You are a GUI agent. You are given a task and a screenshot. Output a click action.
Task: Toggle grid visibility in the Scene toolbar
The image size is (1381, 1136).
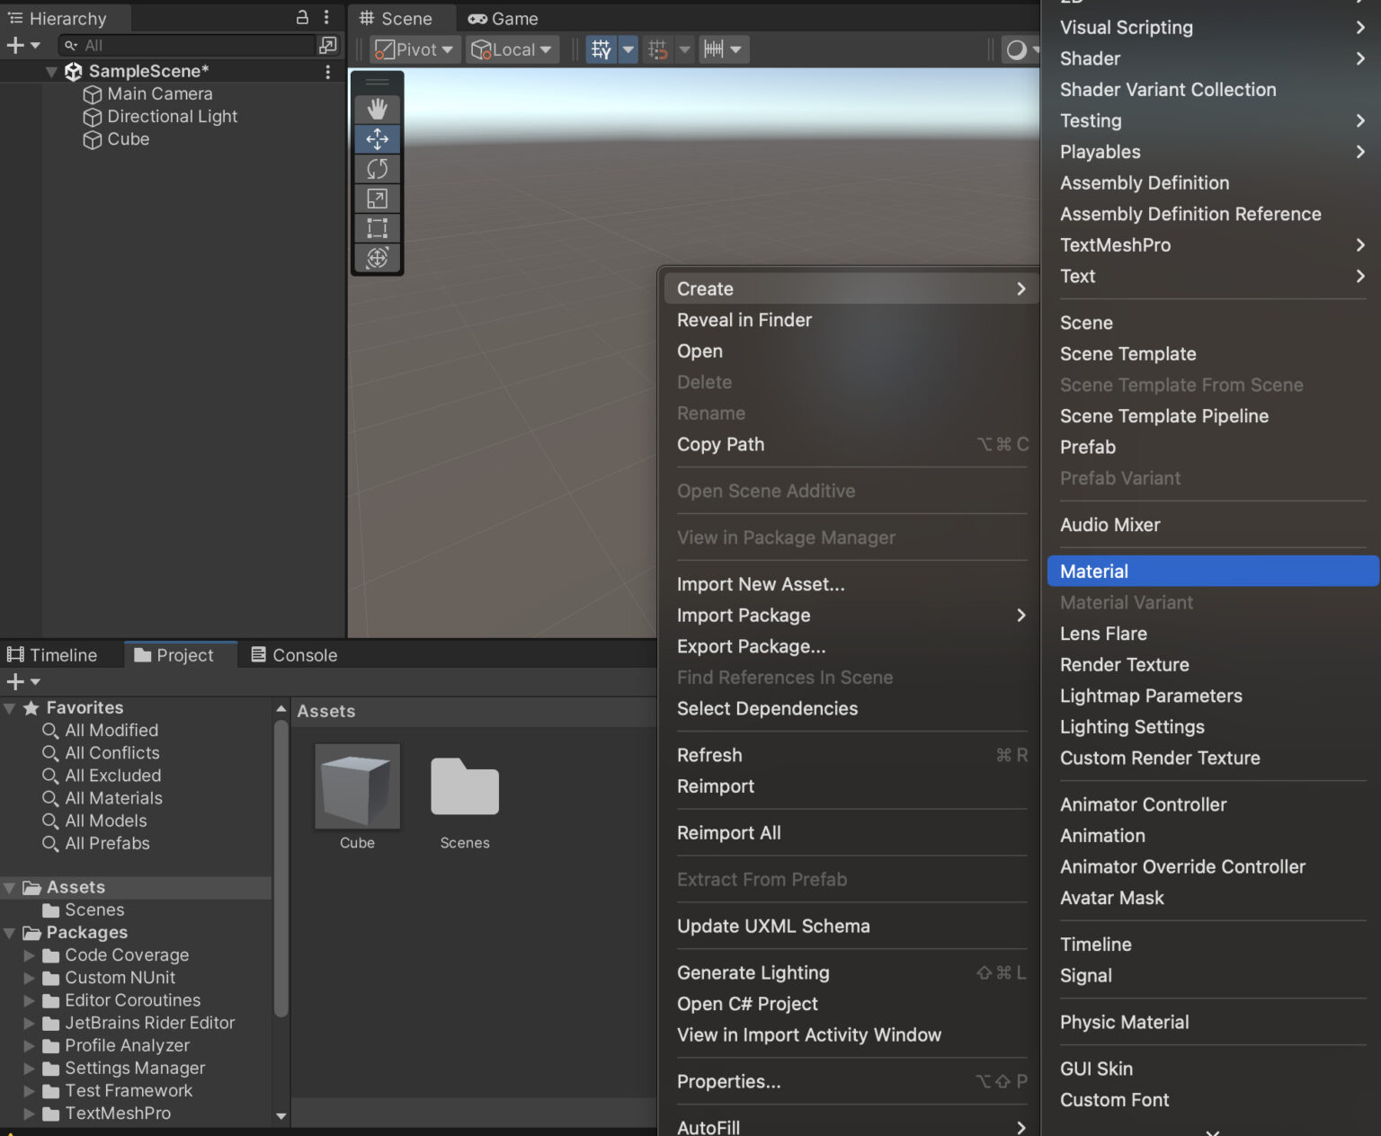[601, 49]
